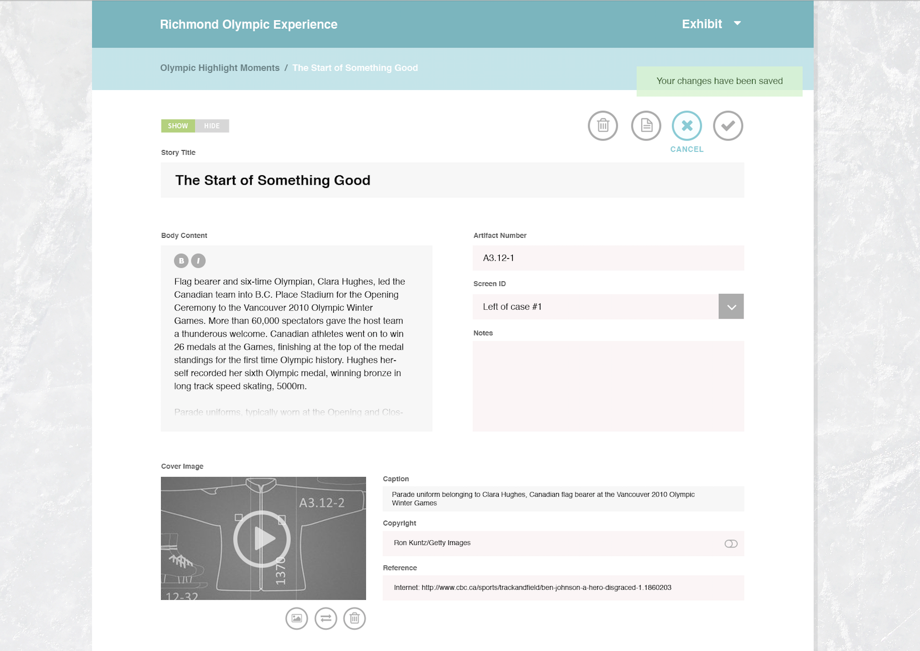Screen dimensions: 920x651
Task: Click The Start of Something Good breadcrumb
Action: (x=355, y=68)
